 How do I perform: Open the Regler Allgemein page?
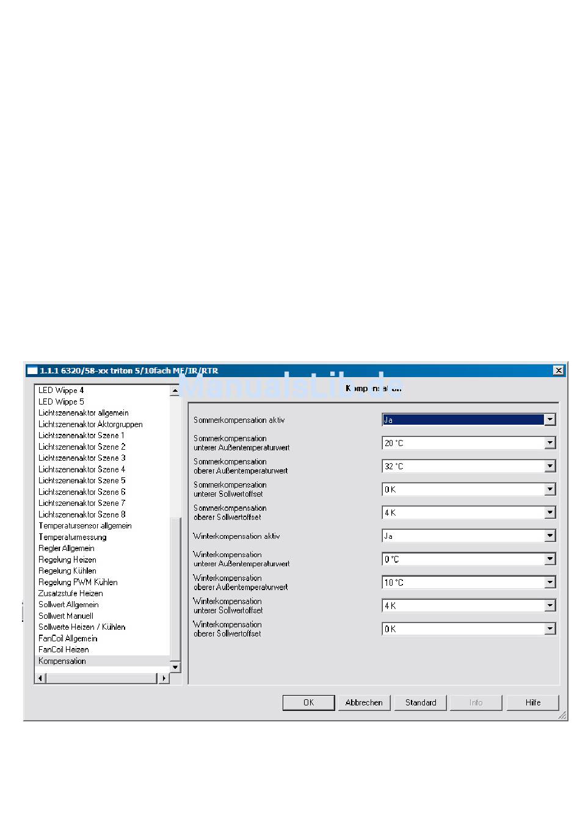[x=67, y=549]
